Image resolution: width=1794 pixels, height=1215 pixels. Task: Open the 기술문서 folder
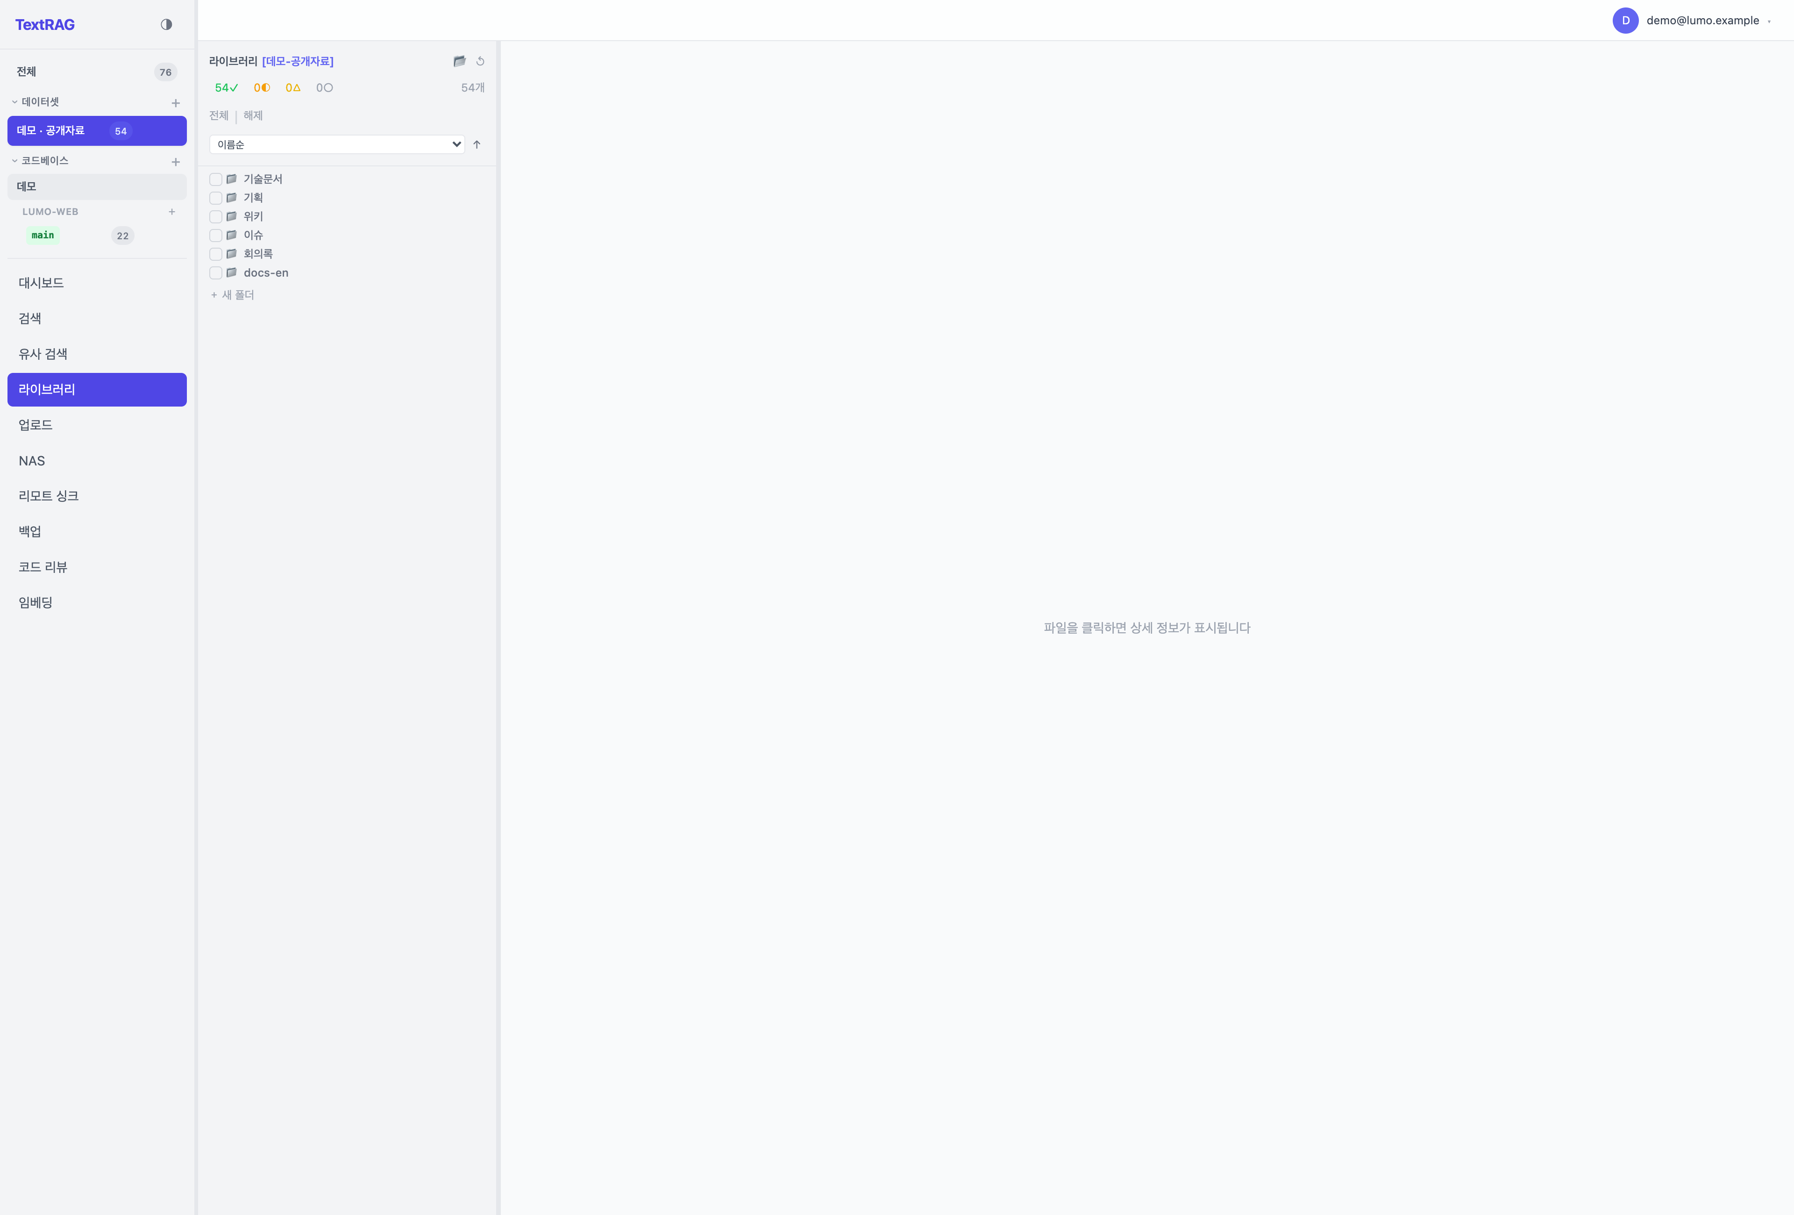(x=263, y=179)
